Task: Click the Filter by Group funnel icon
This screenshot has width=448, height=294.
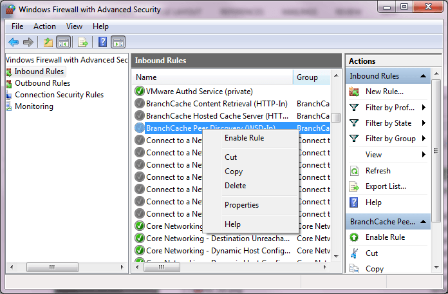Action: tap(354, 139)
